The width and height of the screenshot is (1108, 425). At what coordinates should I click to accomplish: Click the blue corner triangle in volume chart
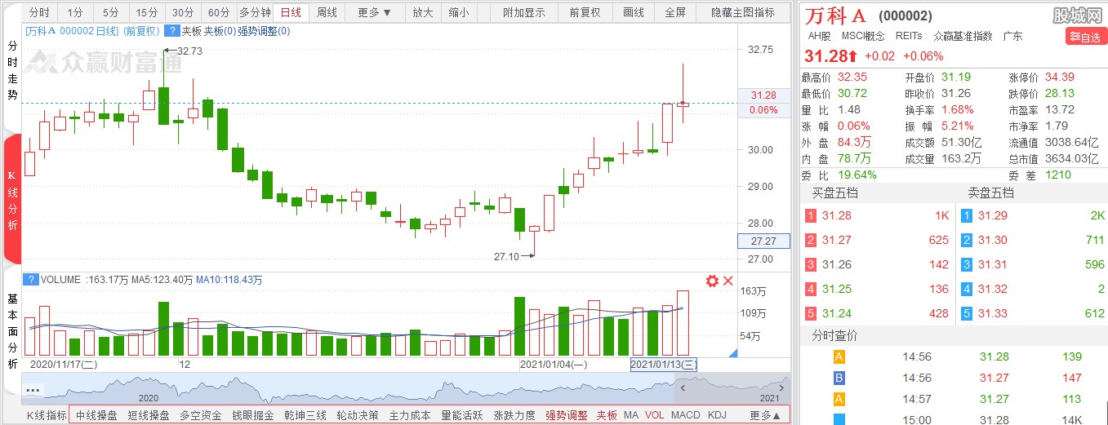(732, 352)
